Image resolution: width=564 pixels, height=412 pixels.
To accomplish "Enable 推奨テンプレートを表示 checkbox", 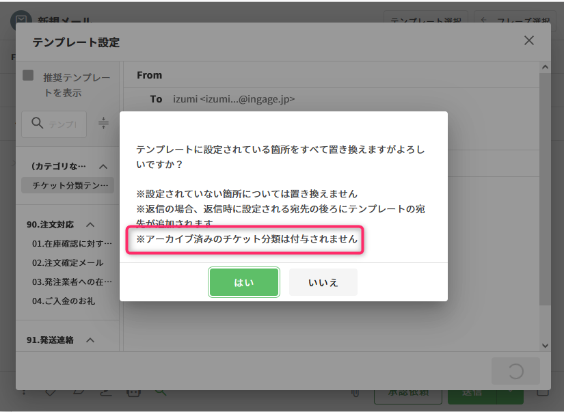I will pos(29,76).
